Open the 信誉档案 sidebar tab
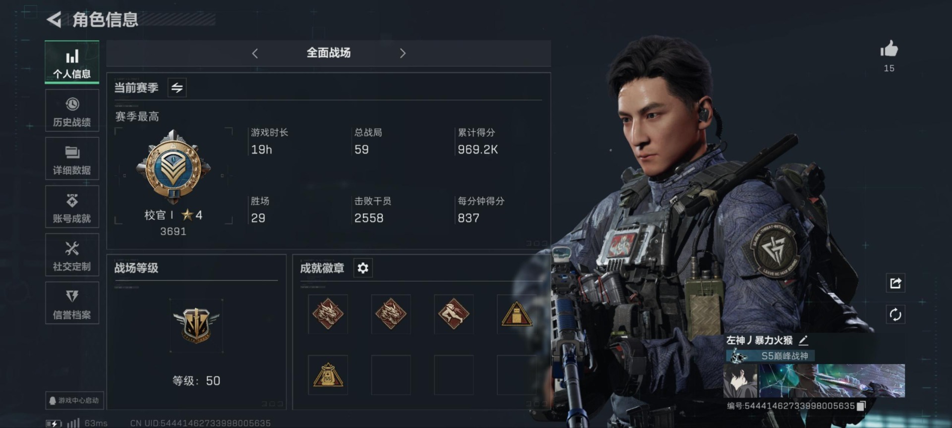Screen dimensions: 952x428 72,303
